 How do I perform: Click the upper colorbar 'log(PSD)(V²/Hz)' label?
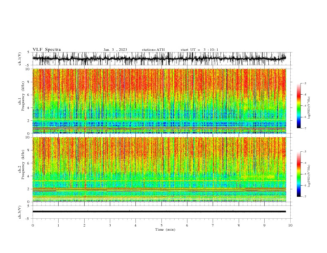309,108
